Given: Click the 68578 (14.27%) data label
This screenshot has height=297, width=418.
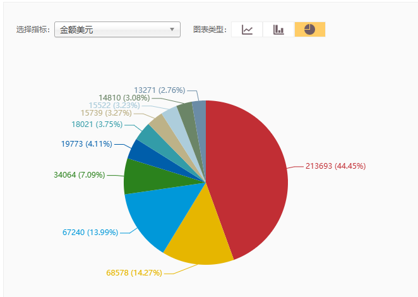Looking at the screenshot, I should pos(134,273).
